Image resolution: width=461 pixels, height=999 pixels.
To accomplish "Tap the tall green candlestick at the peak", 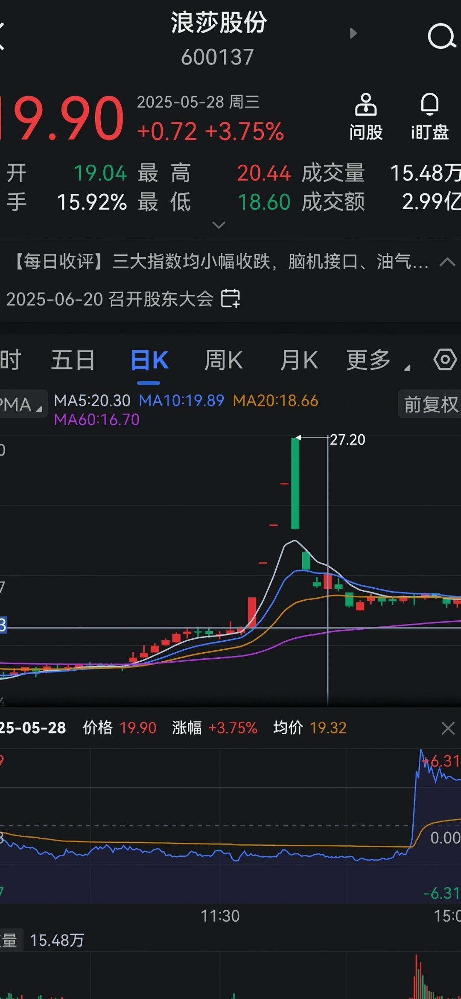I will pyautogui.click(x=295, y=483).
